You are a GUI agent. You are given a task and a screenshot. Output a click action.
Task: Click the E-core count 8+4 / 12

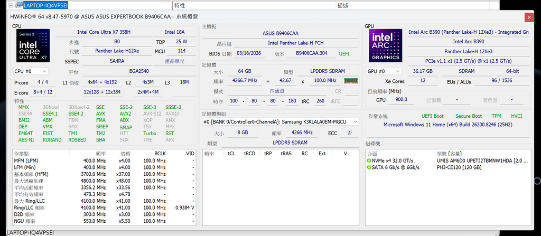click(43, 92)
